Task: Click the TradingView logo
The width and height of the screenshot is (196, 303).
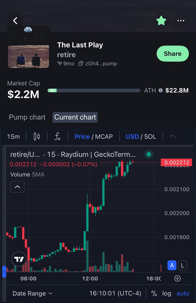Action: (x=19, y=259)
